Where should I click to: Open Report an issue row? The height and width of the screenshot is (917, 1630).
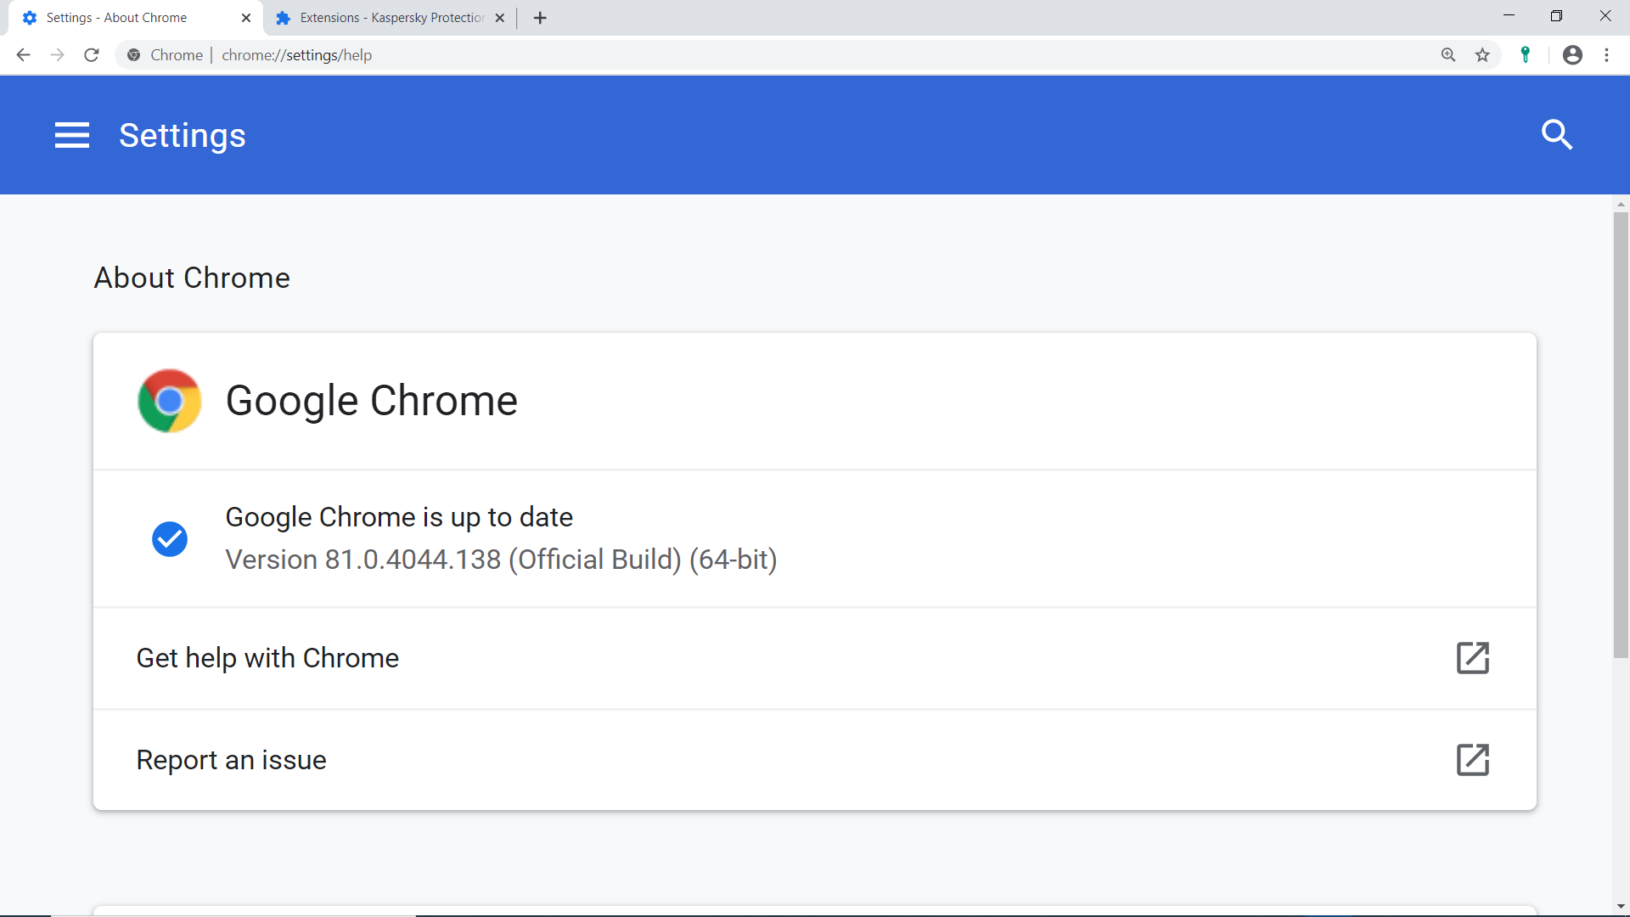pyautogui.click(x=815, y=760)
